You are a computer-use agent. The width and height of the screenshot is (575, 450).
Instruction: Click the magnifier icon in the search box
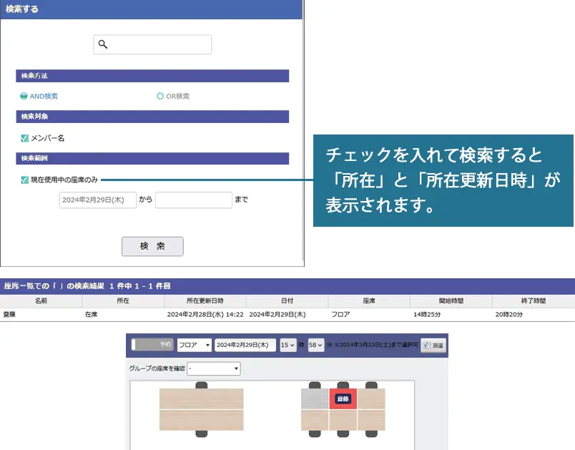[103, 44]
